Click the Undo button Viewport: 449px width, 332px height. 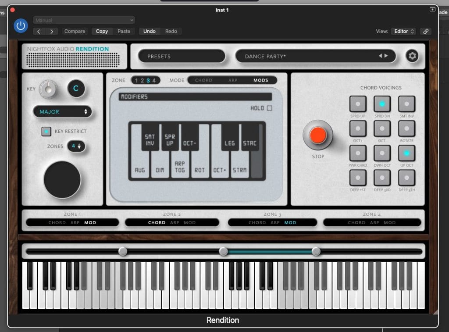[x=150, y=31]
